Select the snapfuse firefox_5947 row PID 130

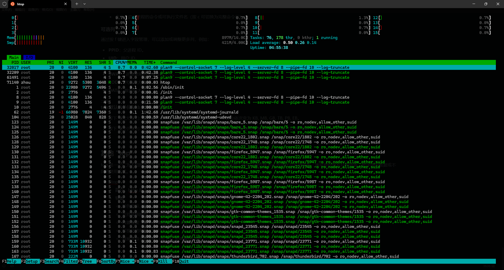click(249, 152)
